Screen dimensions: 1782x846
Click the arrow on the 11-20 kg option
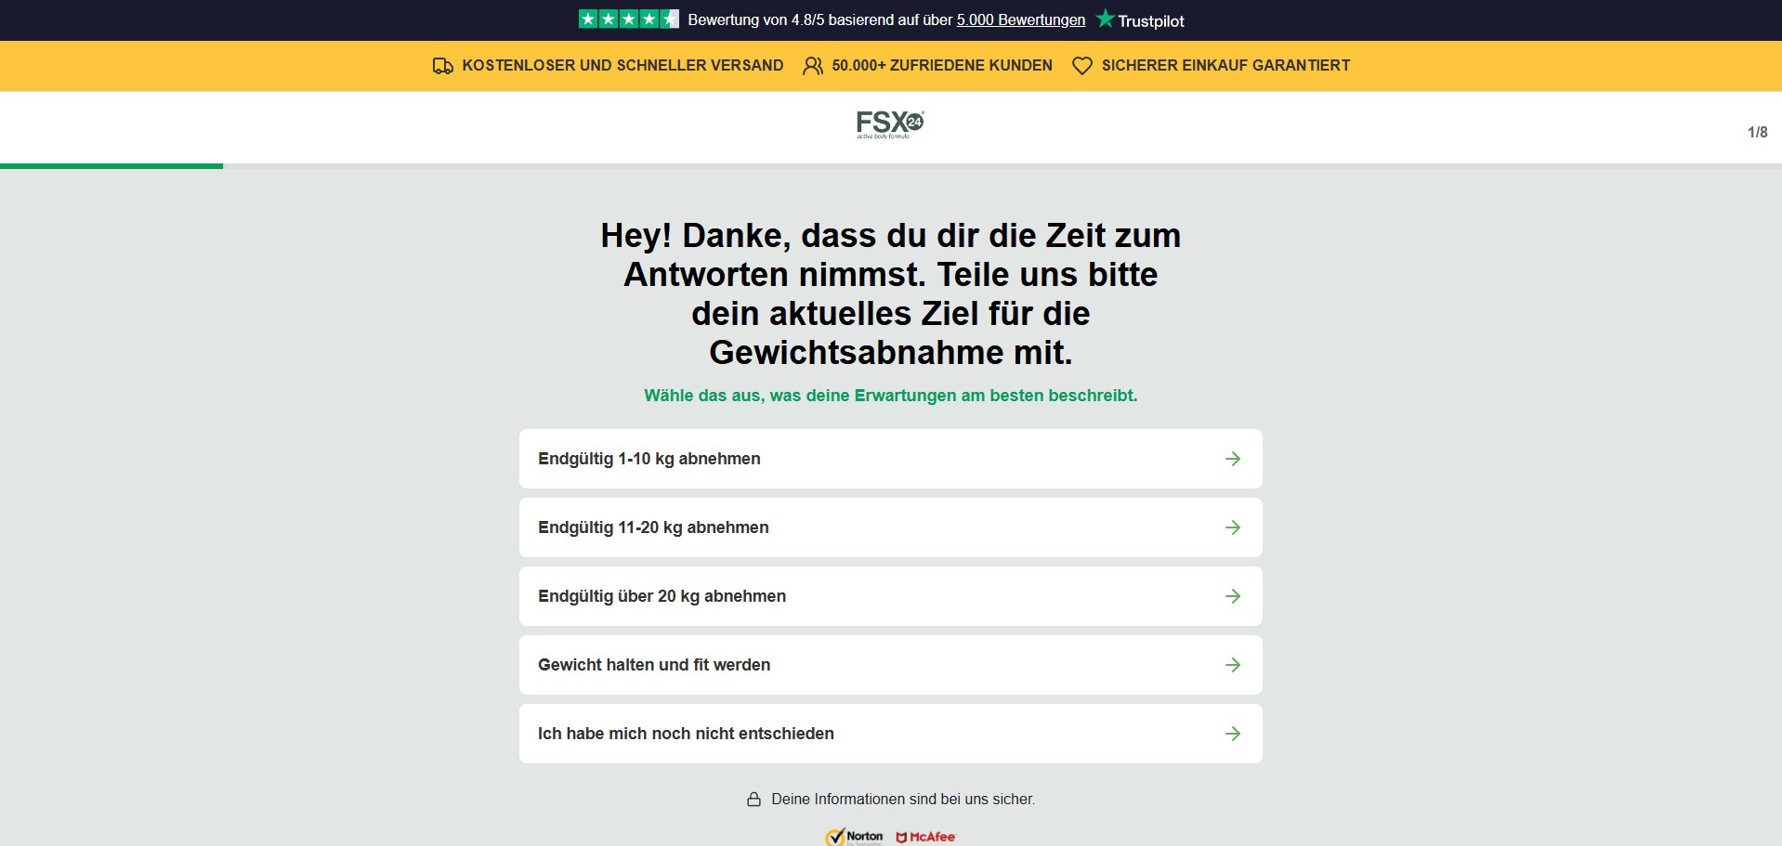[1233, 527]
